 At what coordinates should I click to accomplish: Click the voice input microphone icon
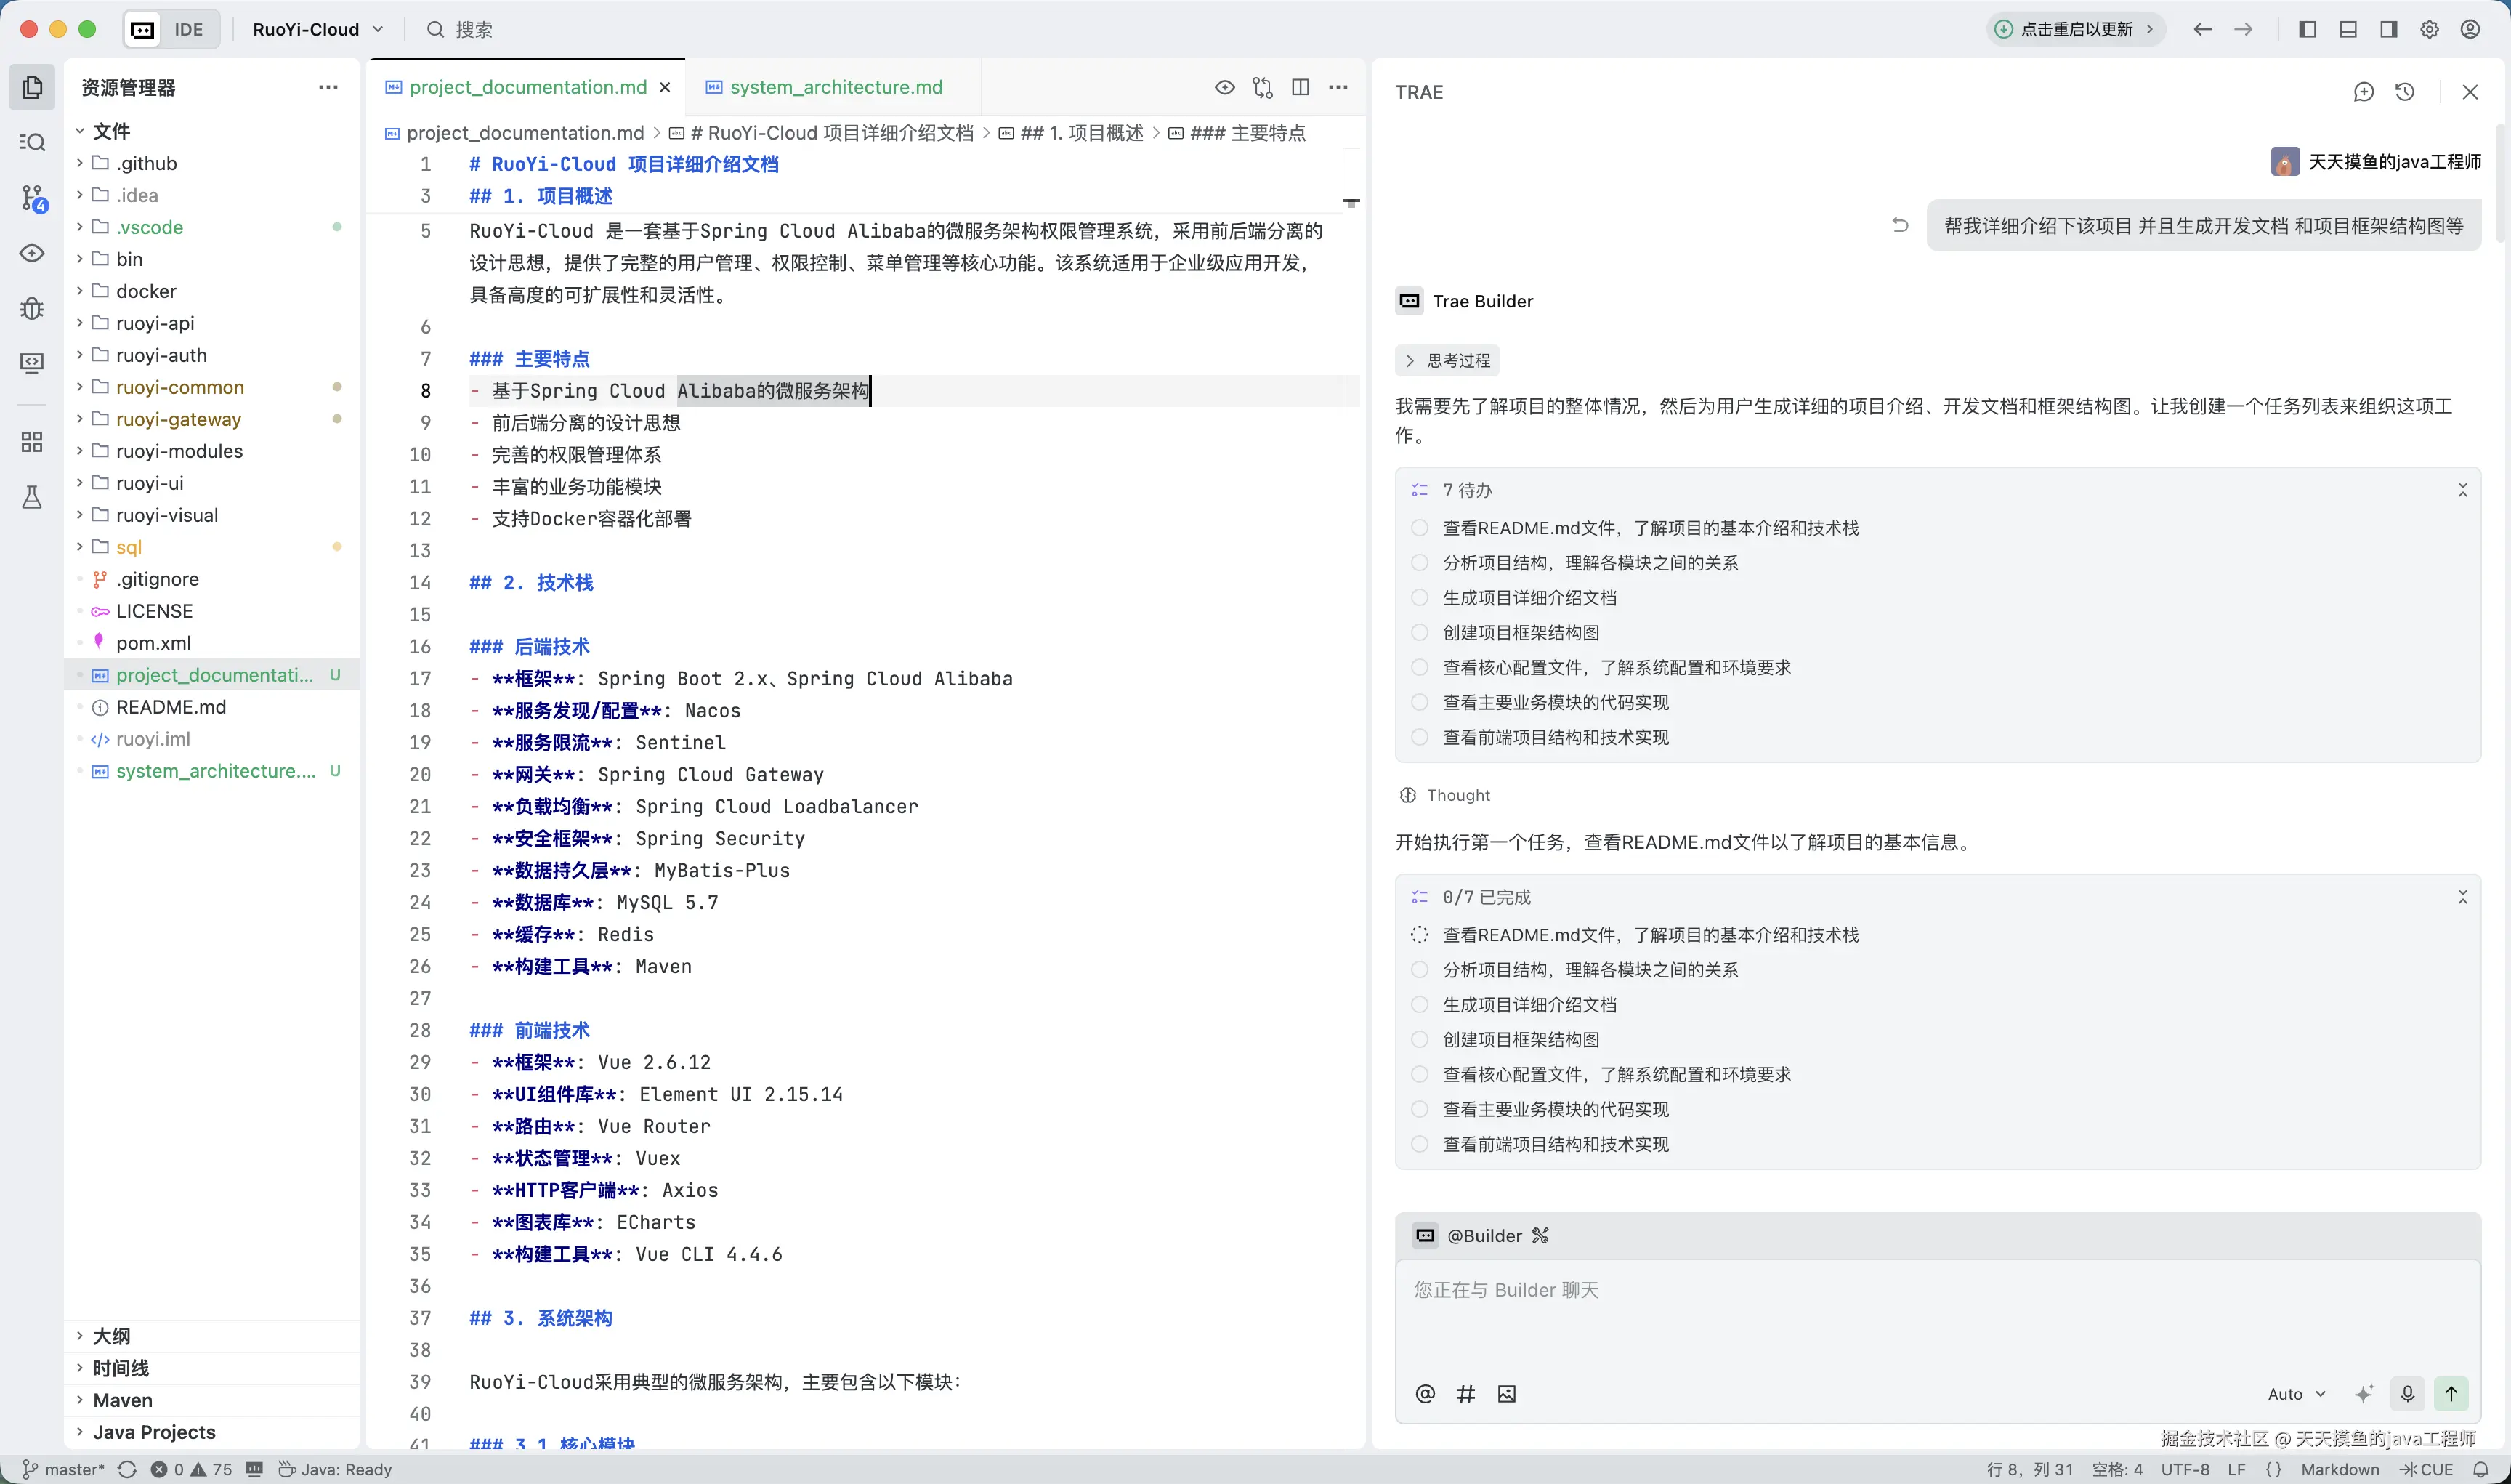(x=2407, y=1393)
